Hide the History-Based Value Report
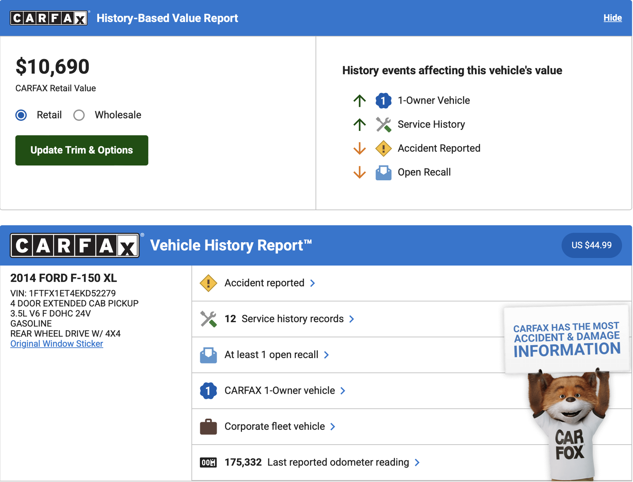633x482 pixels. coord(612,18)
